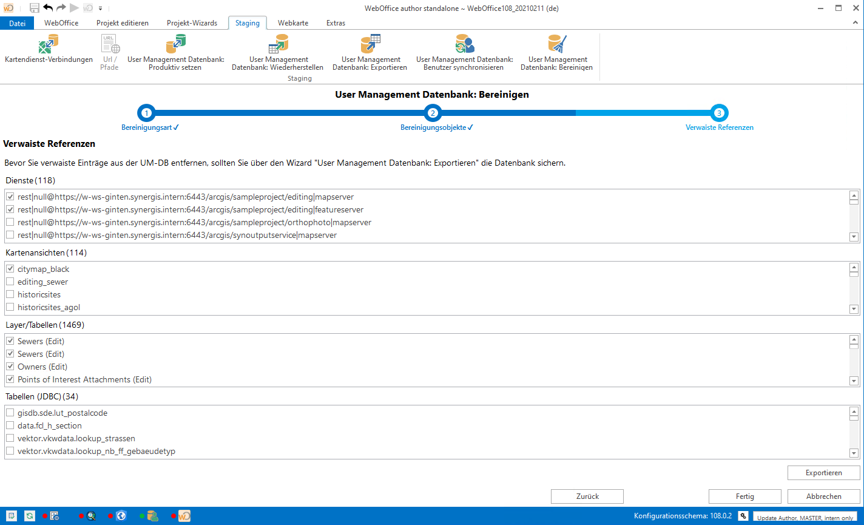Click the Fertig button
This screenshot has height=525, width=864.
point(744,496)
